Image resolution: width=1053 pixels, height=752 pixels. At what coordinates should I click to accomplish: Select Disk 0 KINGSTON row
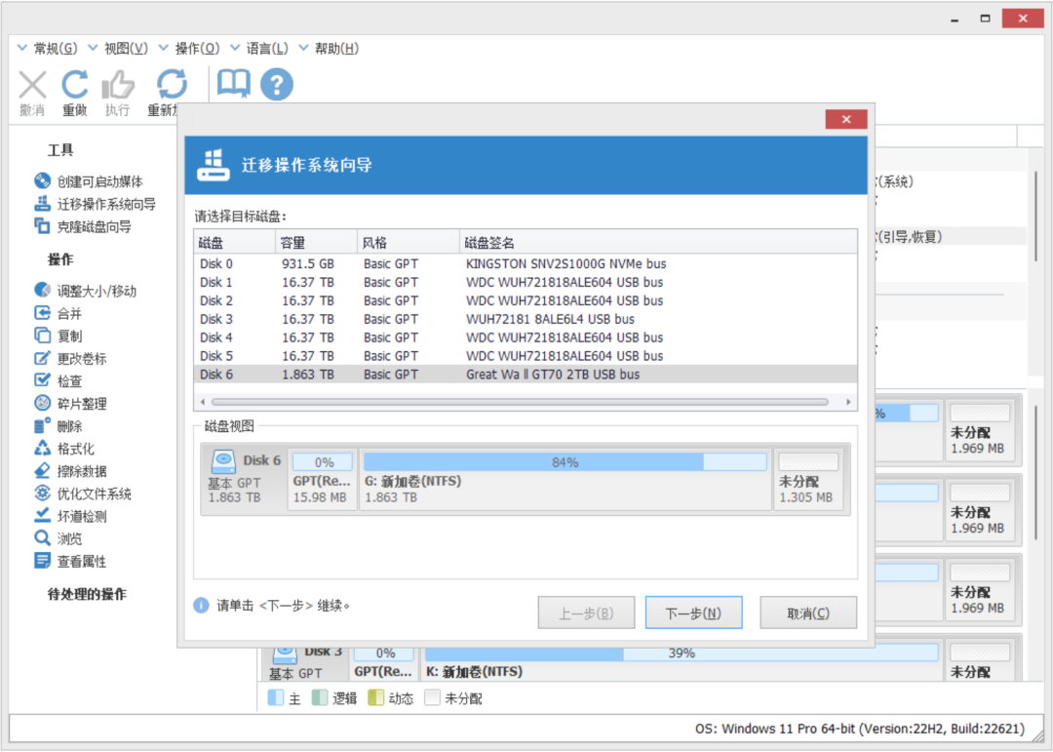click(x=526, y=264)
